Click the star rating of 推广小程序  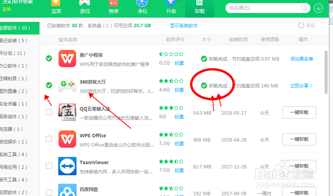click(171, 54)
